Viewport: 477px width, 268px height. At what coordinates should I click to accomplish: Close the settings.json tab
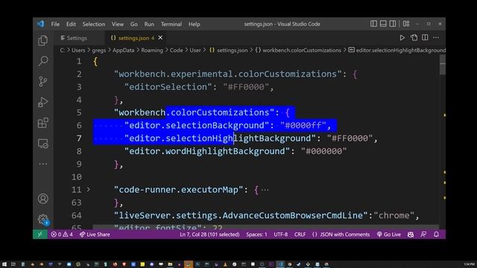pos(160,38)
